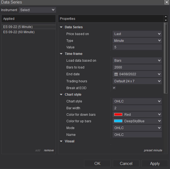Collapse the Time frame section
The height and width of the screenshot is (169, 170).
(x=61, y=54)
